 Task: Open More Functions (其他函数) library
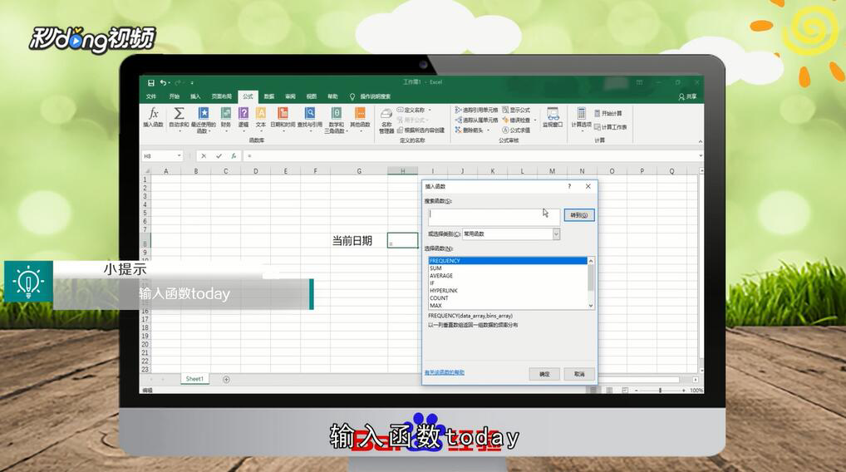(360, 118)
